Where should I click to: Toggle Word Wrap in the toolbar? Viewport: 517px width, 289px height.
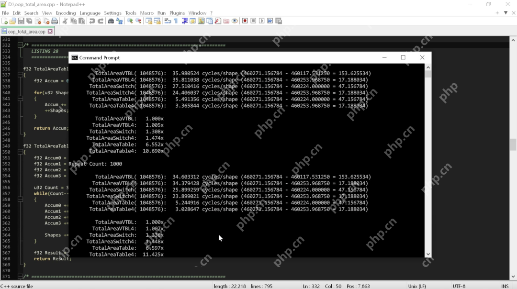click(168, 21)
